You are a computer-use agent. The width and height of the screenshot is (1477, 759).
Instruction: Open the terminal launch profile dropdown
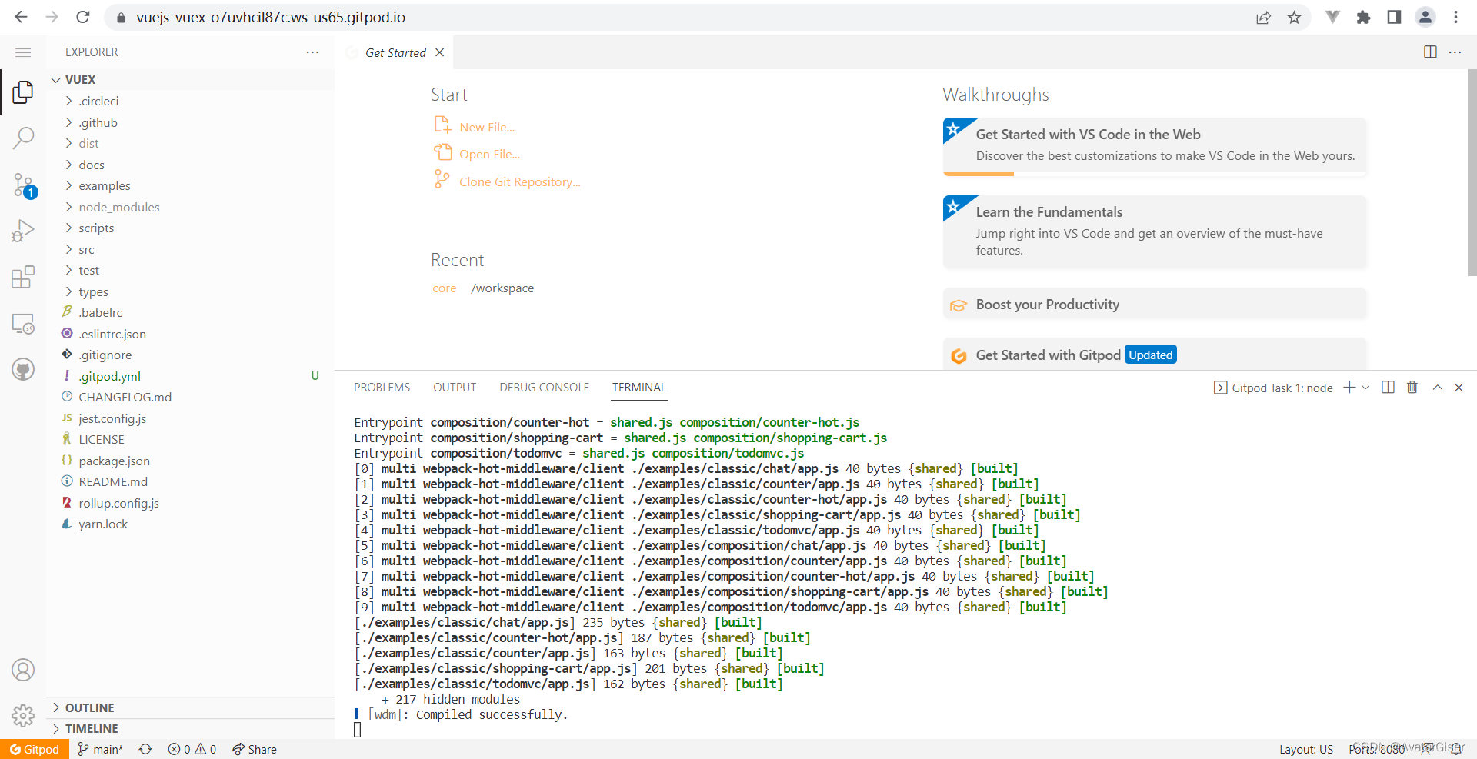click(x=1365, y=388)
